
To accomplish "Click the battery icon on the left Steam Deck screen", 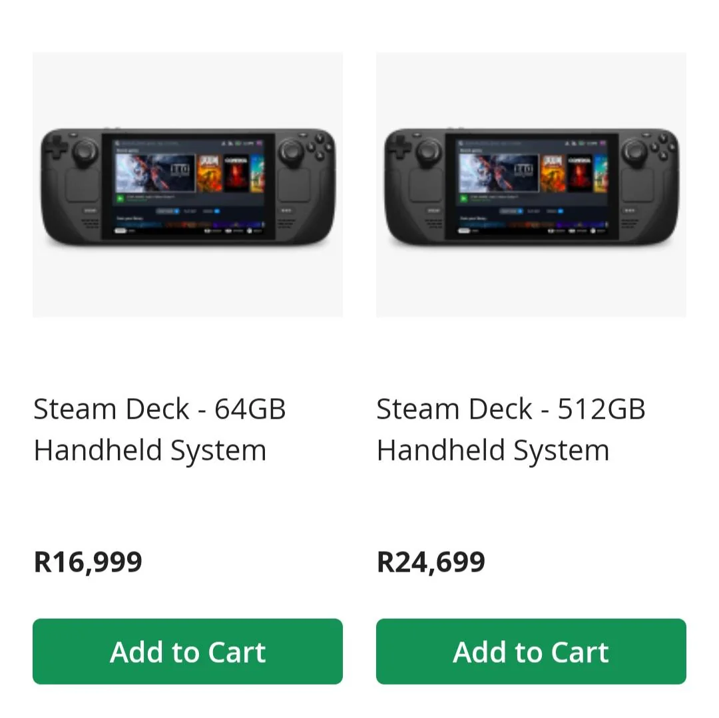I will pos(238,143).
